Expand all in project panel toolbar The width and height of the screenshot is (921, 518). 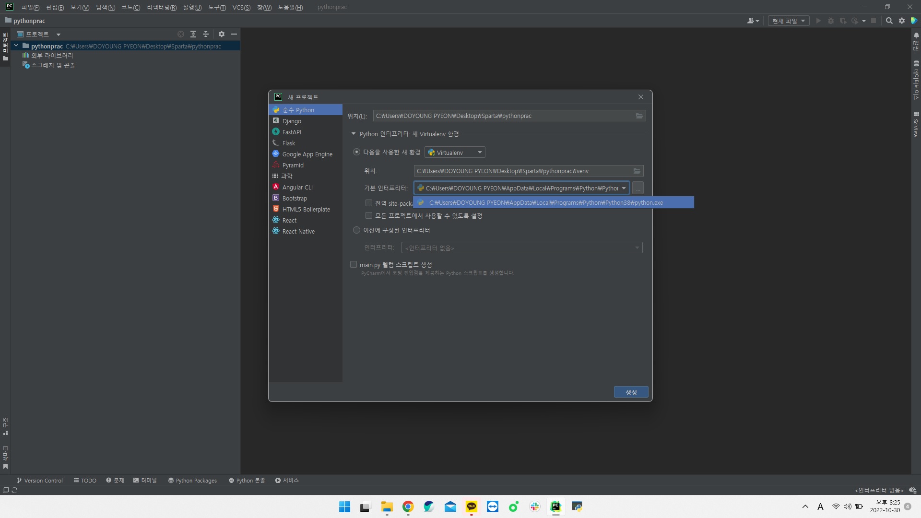coord(193,34)
